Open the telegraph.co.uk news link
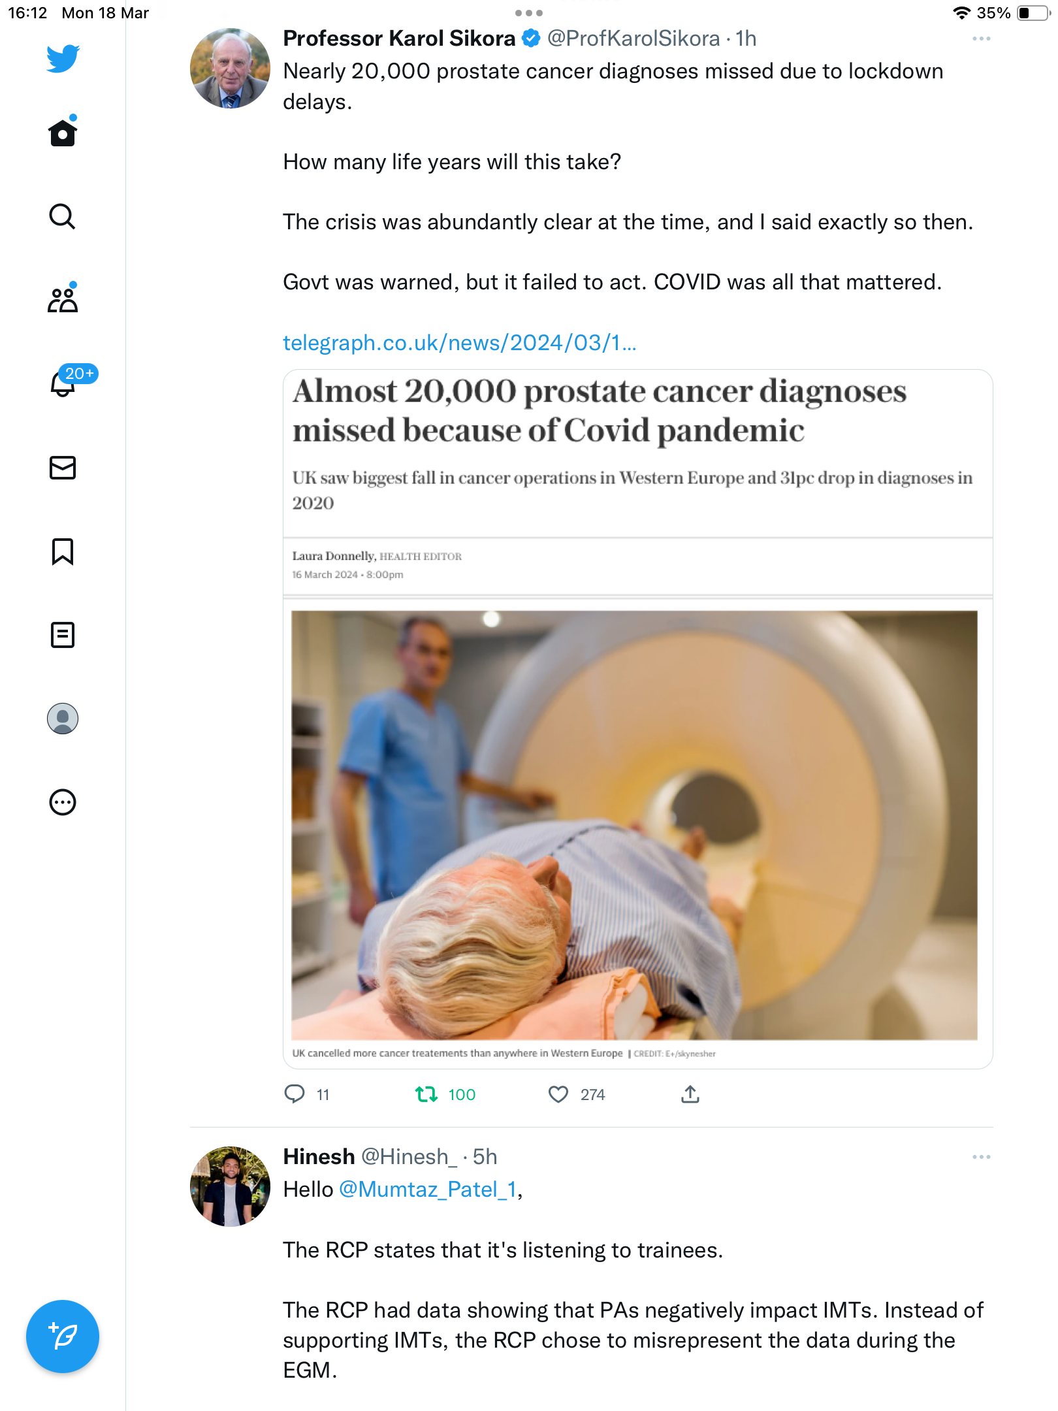 (x=459, y=342)
